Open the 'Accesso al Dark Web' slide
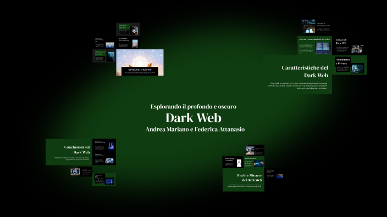Screen dimensions: 387x217 coord(128,30)
